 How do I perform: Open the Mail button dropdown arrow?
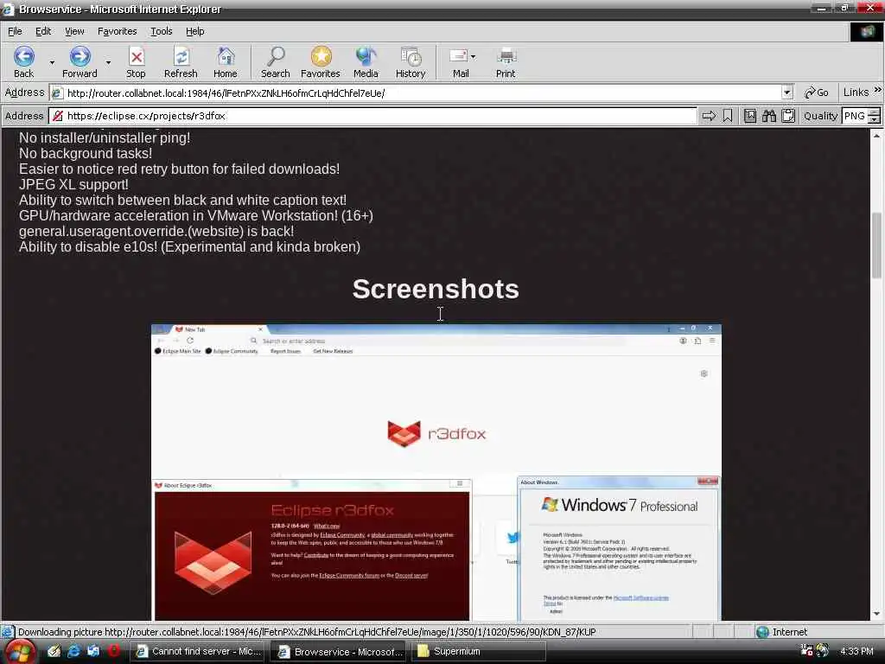473,56
